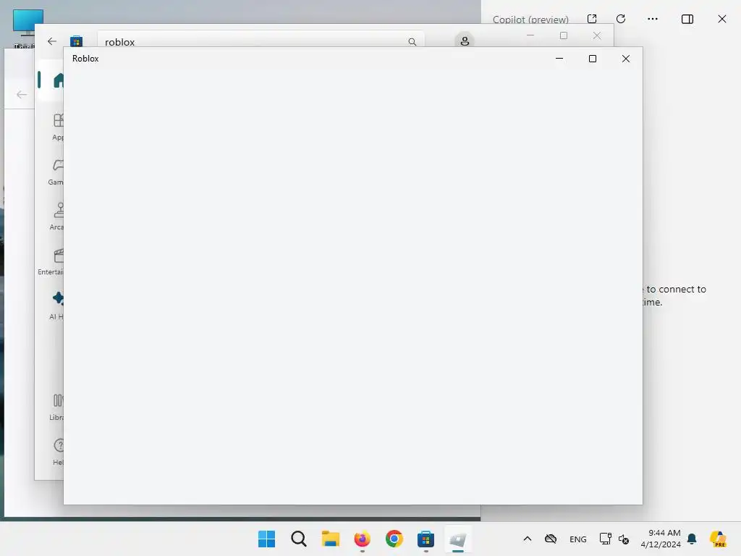
Task: Click the muted volume tray icon
Action: tap(624, 539)
